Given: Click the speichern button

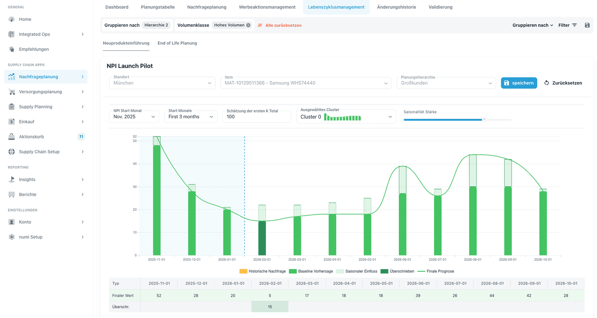Looking at the screenshot, I should click(x=519, y=83).
